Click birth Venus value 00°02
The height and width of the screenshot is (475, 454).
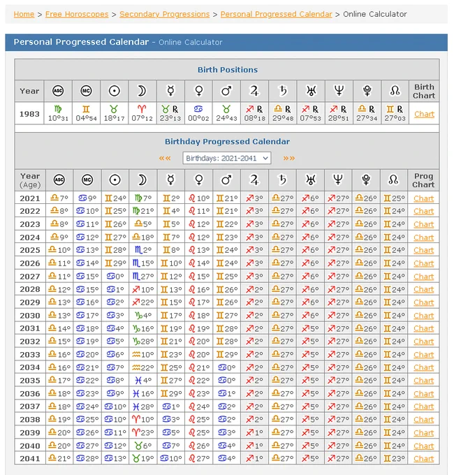[198, 118]
